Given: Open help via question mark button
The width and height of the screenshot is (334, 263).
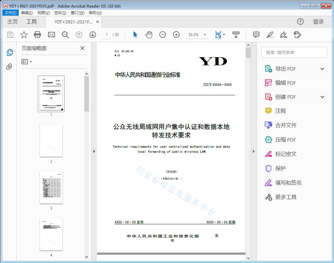Looking at the screenshot, I should [x=300, y=22].
